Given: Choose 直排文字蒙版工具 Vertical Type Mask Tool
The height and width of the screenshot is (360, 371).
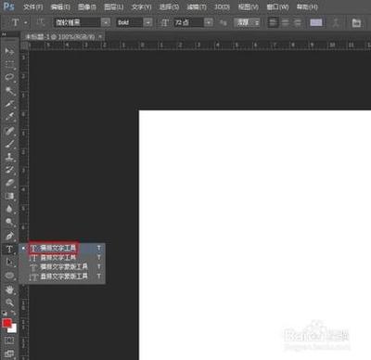Looking at the screenshot, I should click(x=62, y=276).
